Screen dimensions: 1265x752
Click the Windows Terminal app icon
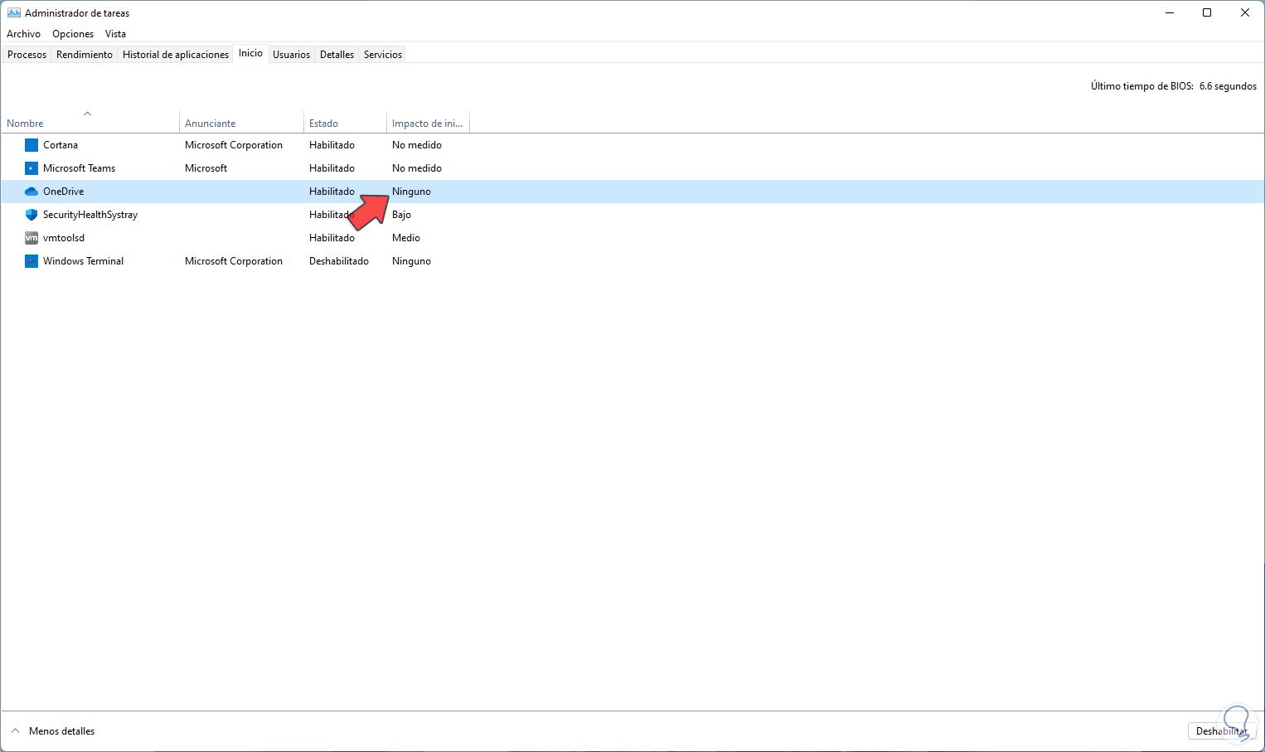click(32, 261)
